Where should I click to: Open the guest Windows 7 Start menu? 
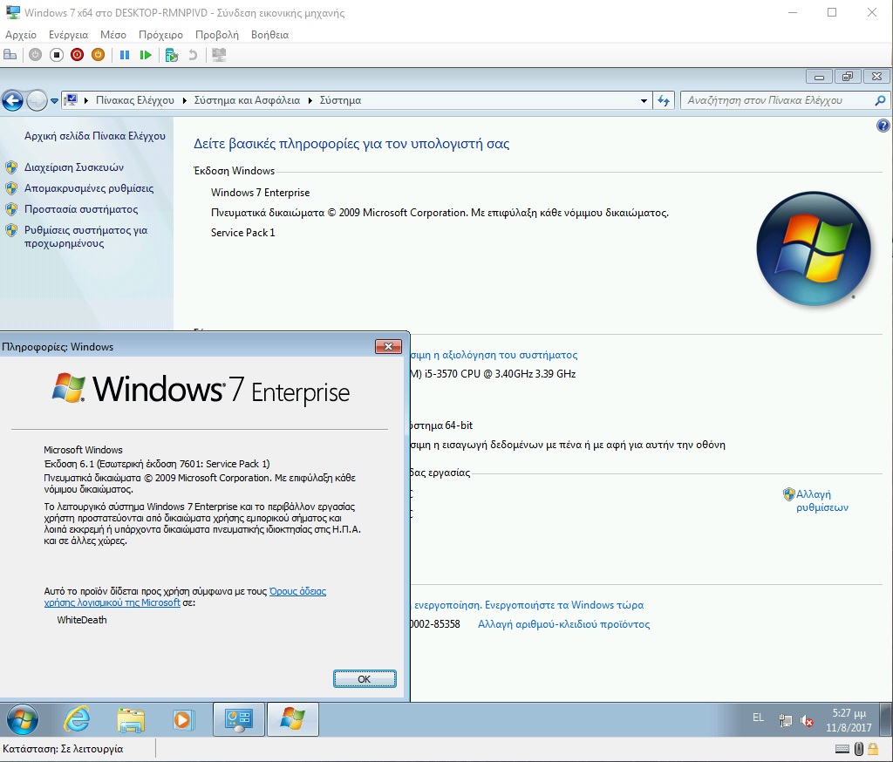tap(22, 720)
